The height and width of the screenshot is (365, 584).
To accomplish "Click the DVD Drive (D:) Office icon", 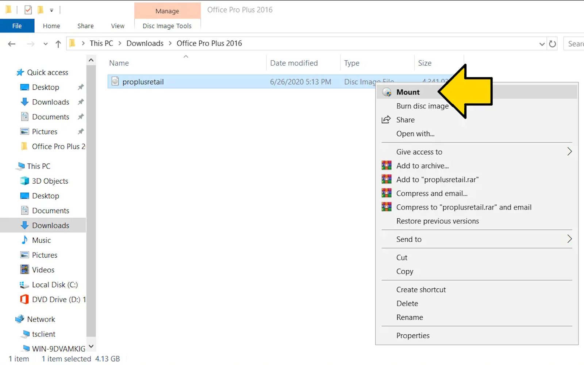I will tap(24, 299).
